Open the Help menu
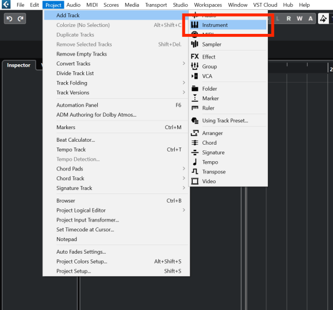333x310 pixels. pos(304,5)
